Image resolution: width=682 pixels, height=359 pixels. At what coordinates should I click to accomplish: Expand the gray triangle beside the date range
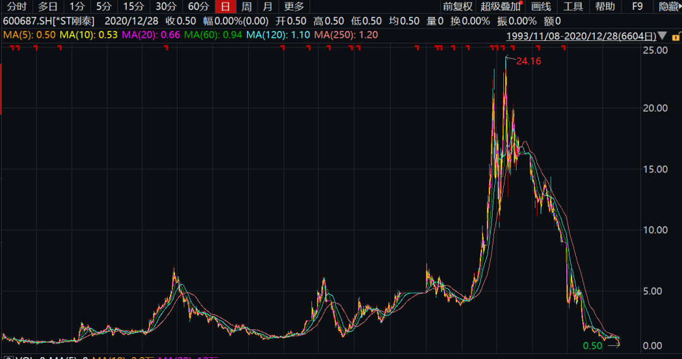[662, 35]
